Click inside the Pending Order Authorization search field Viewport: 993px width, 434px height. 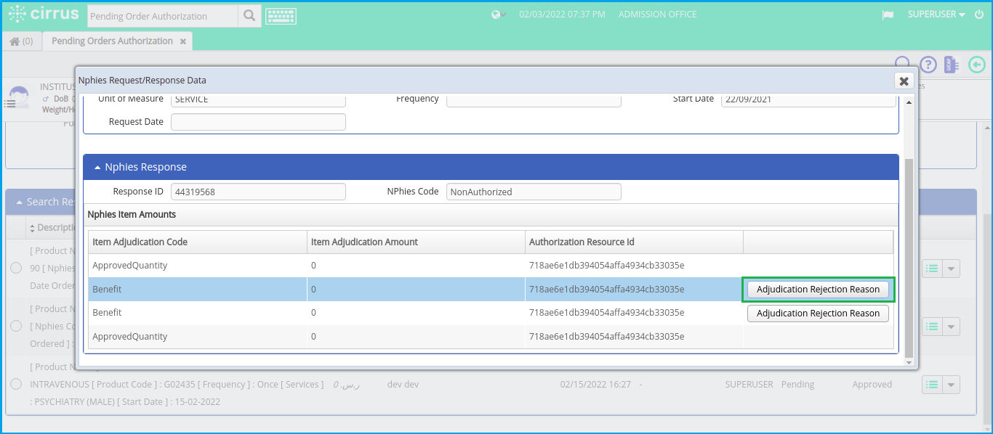[x=161, y=15]
